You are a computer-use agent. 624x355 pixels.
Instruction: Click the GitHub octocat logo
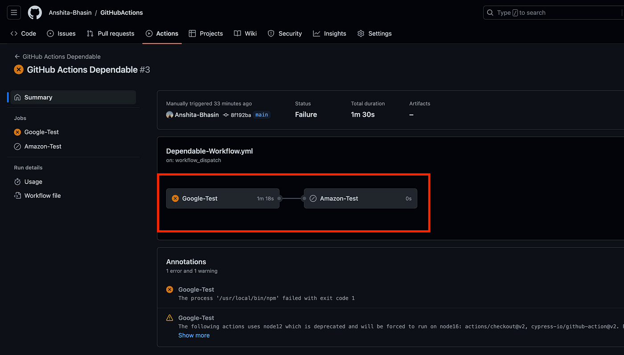35,12
